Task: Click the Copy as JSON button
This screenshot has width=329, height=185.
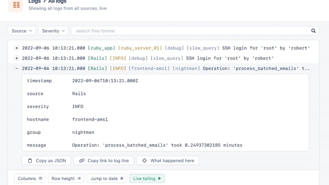Action: tap(46, 161)
